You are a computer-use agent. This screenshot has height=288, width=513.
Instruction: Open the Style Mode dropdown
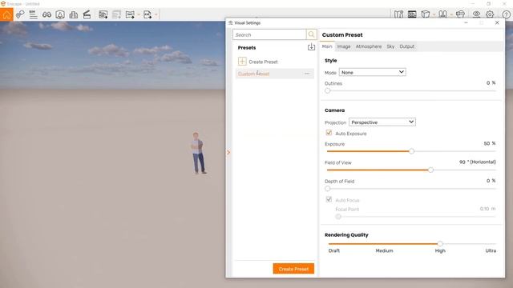[x=372, y=72]
